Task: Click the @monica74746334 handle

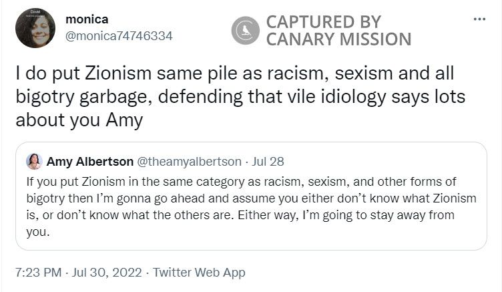Action: coord(119,36)
